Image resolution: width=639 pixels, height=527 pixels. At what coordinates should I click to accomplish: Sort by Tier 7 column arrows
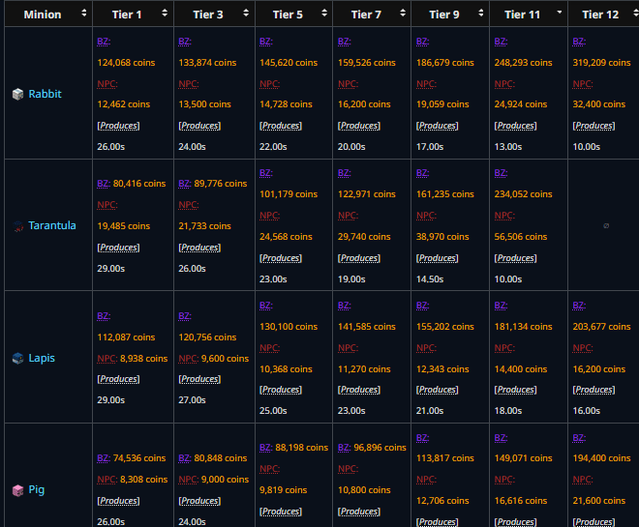403,13
